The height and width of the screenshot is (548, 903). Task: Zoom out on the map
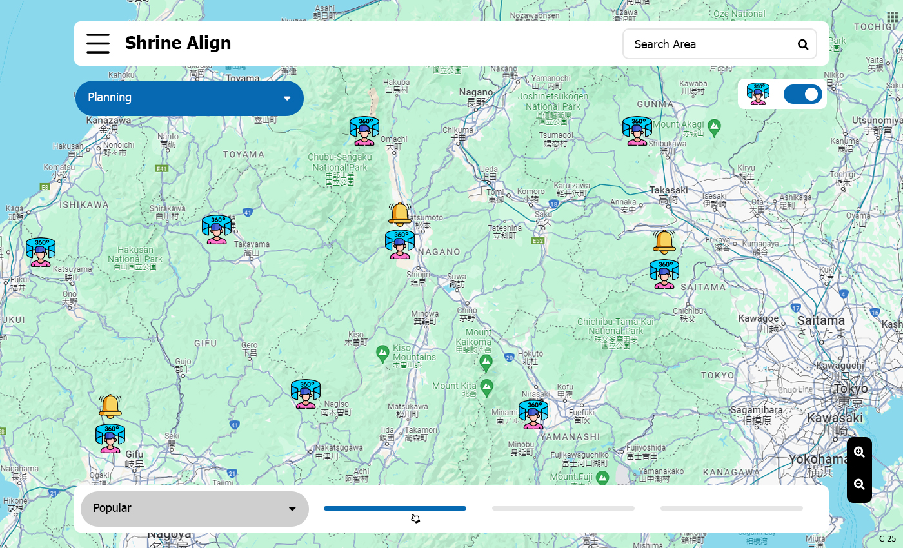click(x=859, y=485)
